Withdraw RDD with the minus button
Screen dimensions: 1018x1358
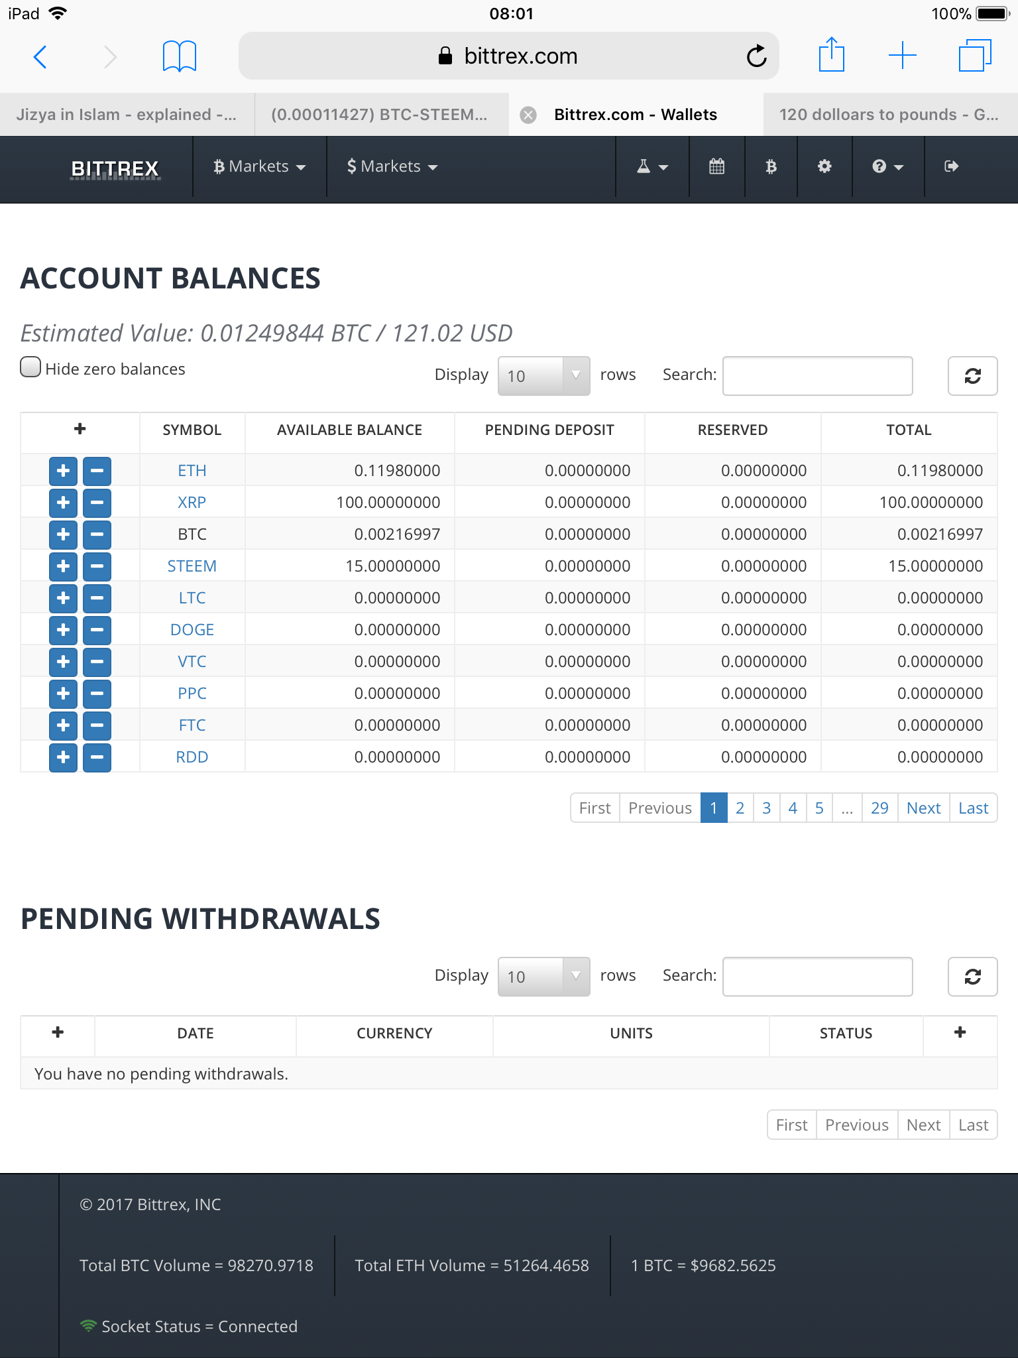[x=97, y=757]
